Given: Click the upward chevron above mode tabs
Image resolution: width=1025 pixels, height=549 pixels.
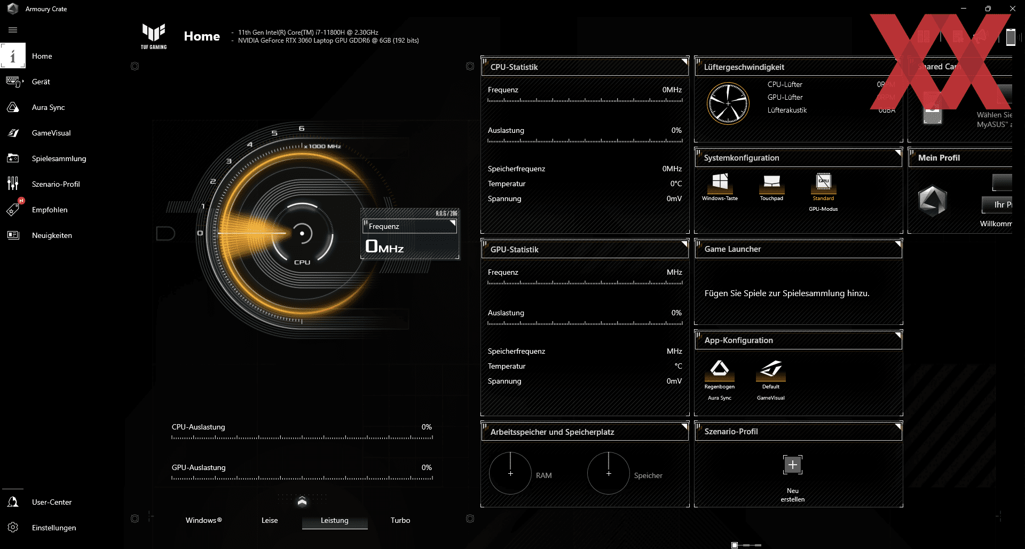Looking at the screenshot, I should point(302,502).
